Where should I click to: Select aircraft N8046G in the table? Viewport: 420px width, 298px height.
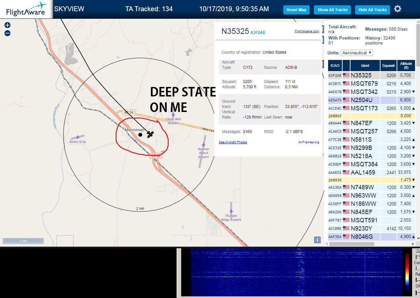coord(372,237)
